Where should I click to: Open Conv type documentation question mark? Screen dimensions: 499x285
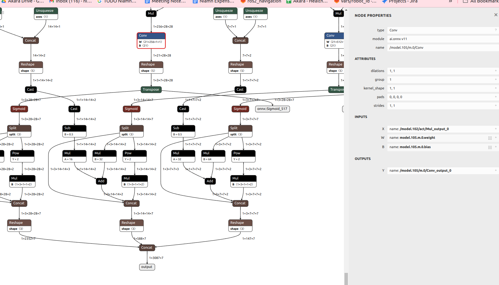[x=496, y=30]
